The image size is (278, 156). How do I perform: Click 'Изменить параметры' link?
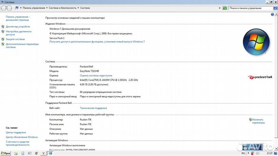coord(258,121)
